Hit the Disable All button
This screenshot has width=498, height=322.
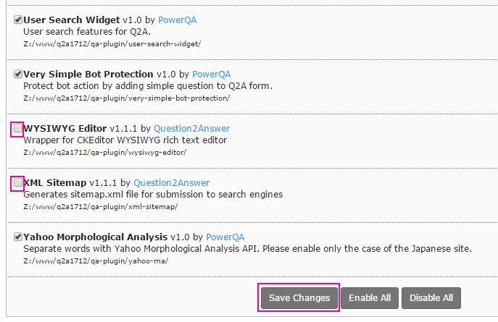point(431,298)
